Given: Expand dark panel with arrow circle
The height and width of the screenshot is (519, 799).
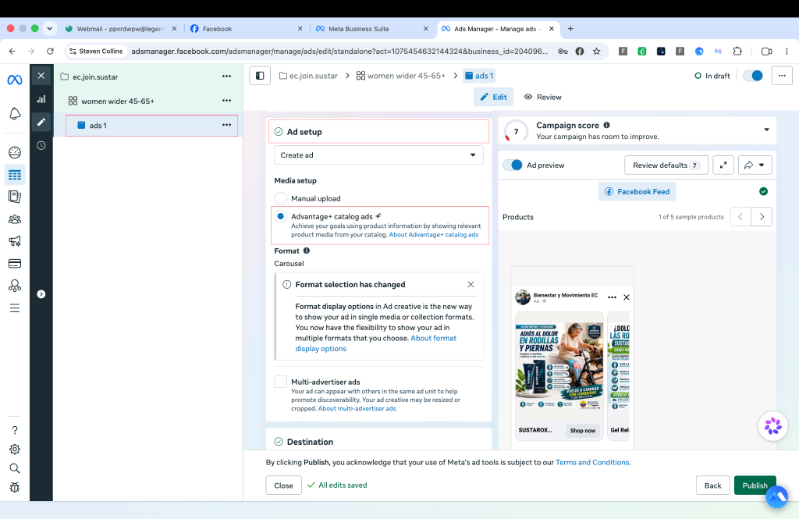Looking at the screenshot, I should pyautogui.click(x=41, y=294).
